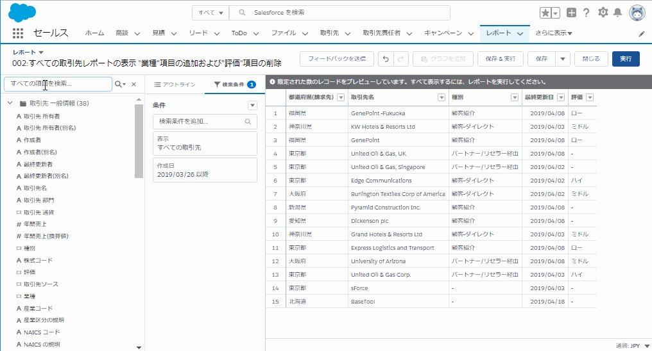
Task: Click the field search magnifier icon
Action: click(x=120, y=84)
